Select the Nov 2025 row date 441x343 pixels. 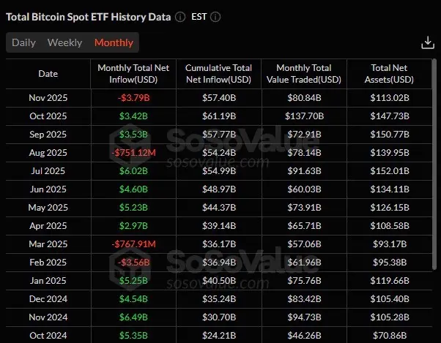pos(48,97)
